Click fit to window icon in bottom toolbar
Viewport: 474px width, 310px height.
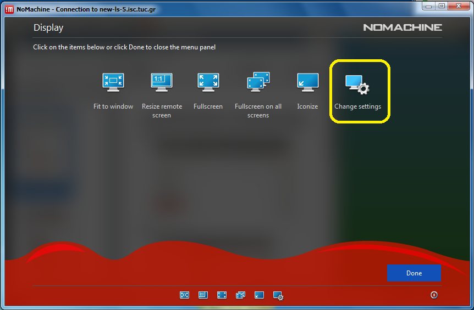184,295
